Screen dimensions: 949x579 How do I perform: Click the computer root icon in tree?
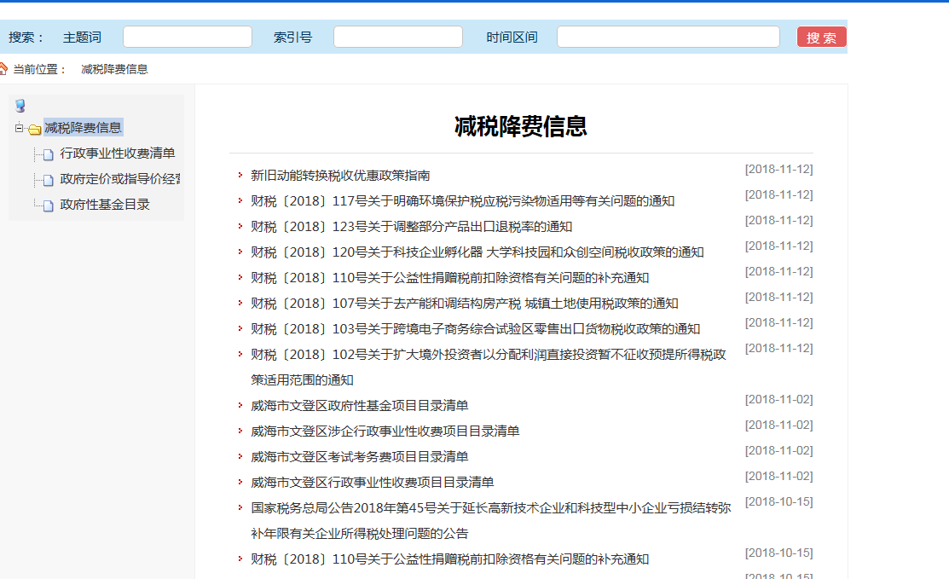pyautogui.click(x=20, y=106)
